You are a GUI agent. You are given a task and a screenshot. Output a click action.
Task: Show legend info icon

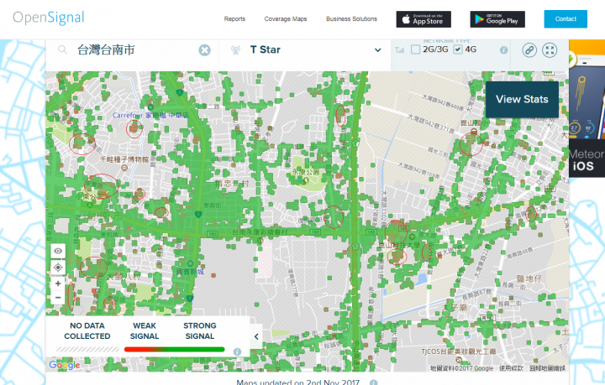237,351
